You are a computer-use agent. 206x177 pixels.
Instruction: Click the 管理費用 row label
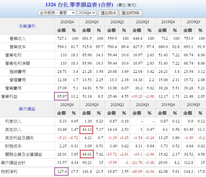[x=18, y=80]
